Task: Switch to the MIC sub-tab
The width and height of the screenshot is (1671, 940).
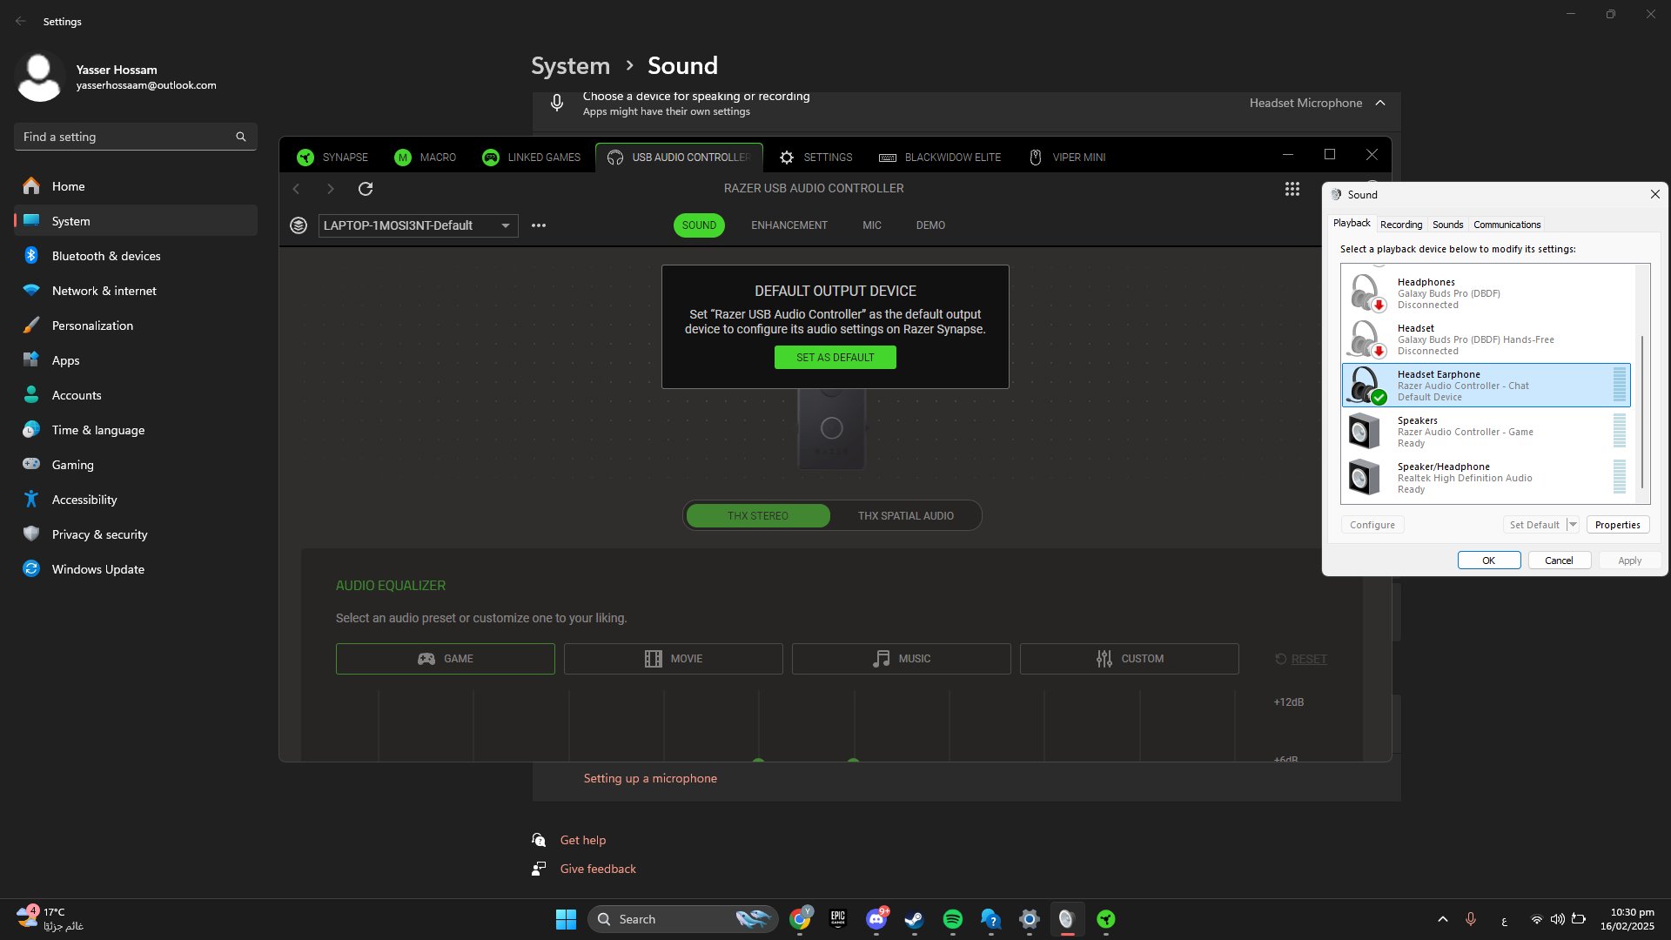Action: pos(872,225)
